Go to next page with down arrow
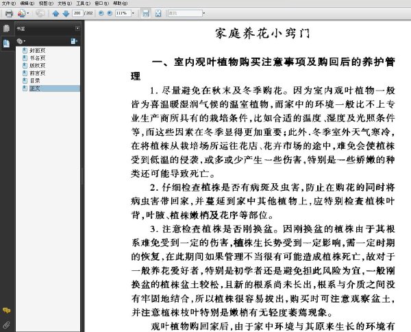 click(66, 14)
